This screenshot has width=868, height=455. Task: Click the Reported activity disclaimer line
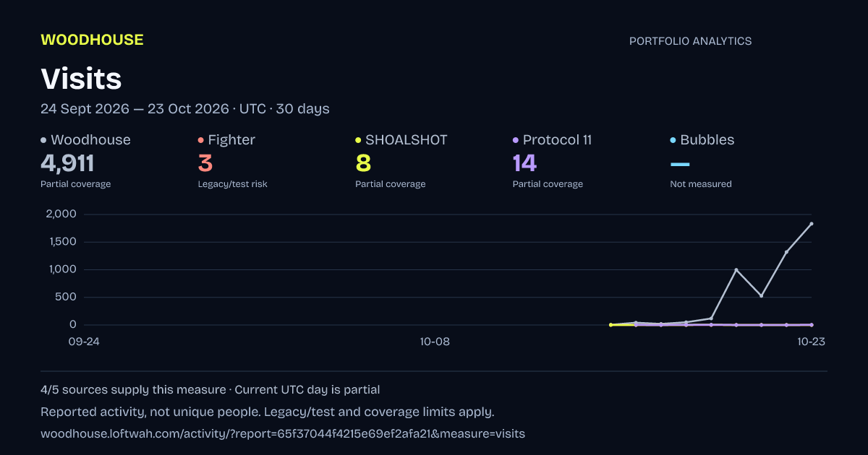[x=268, y=412]
